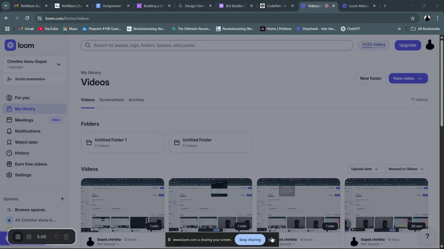Click the Upgrade button

coord(408,45)
